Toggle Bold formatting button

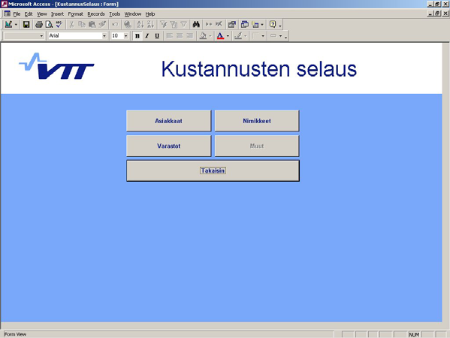coord(137,36)
